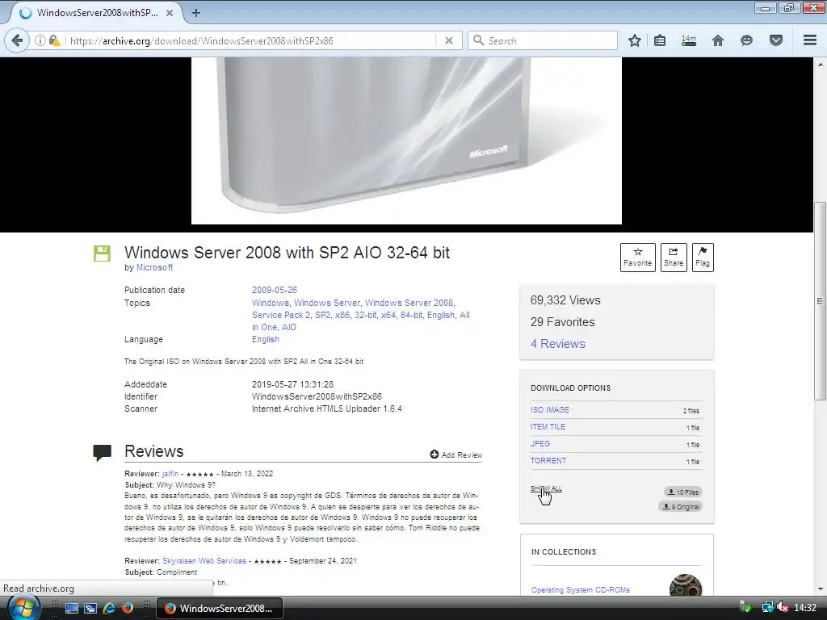Image resolution: width=827 pixels, height=620 pixels.
Task: Open the Firefox hamburger menu
Action: point(810,40)
